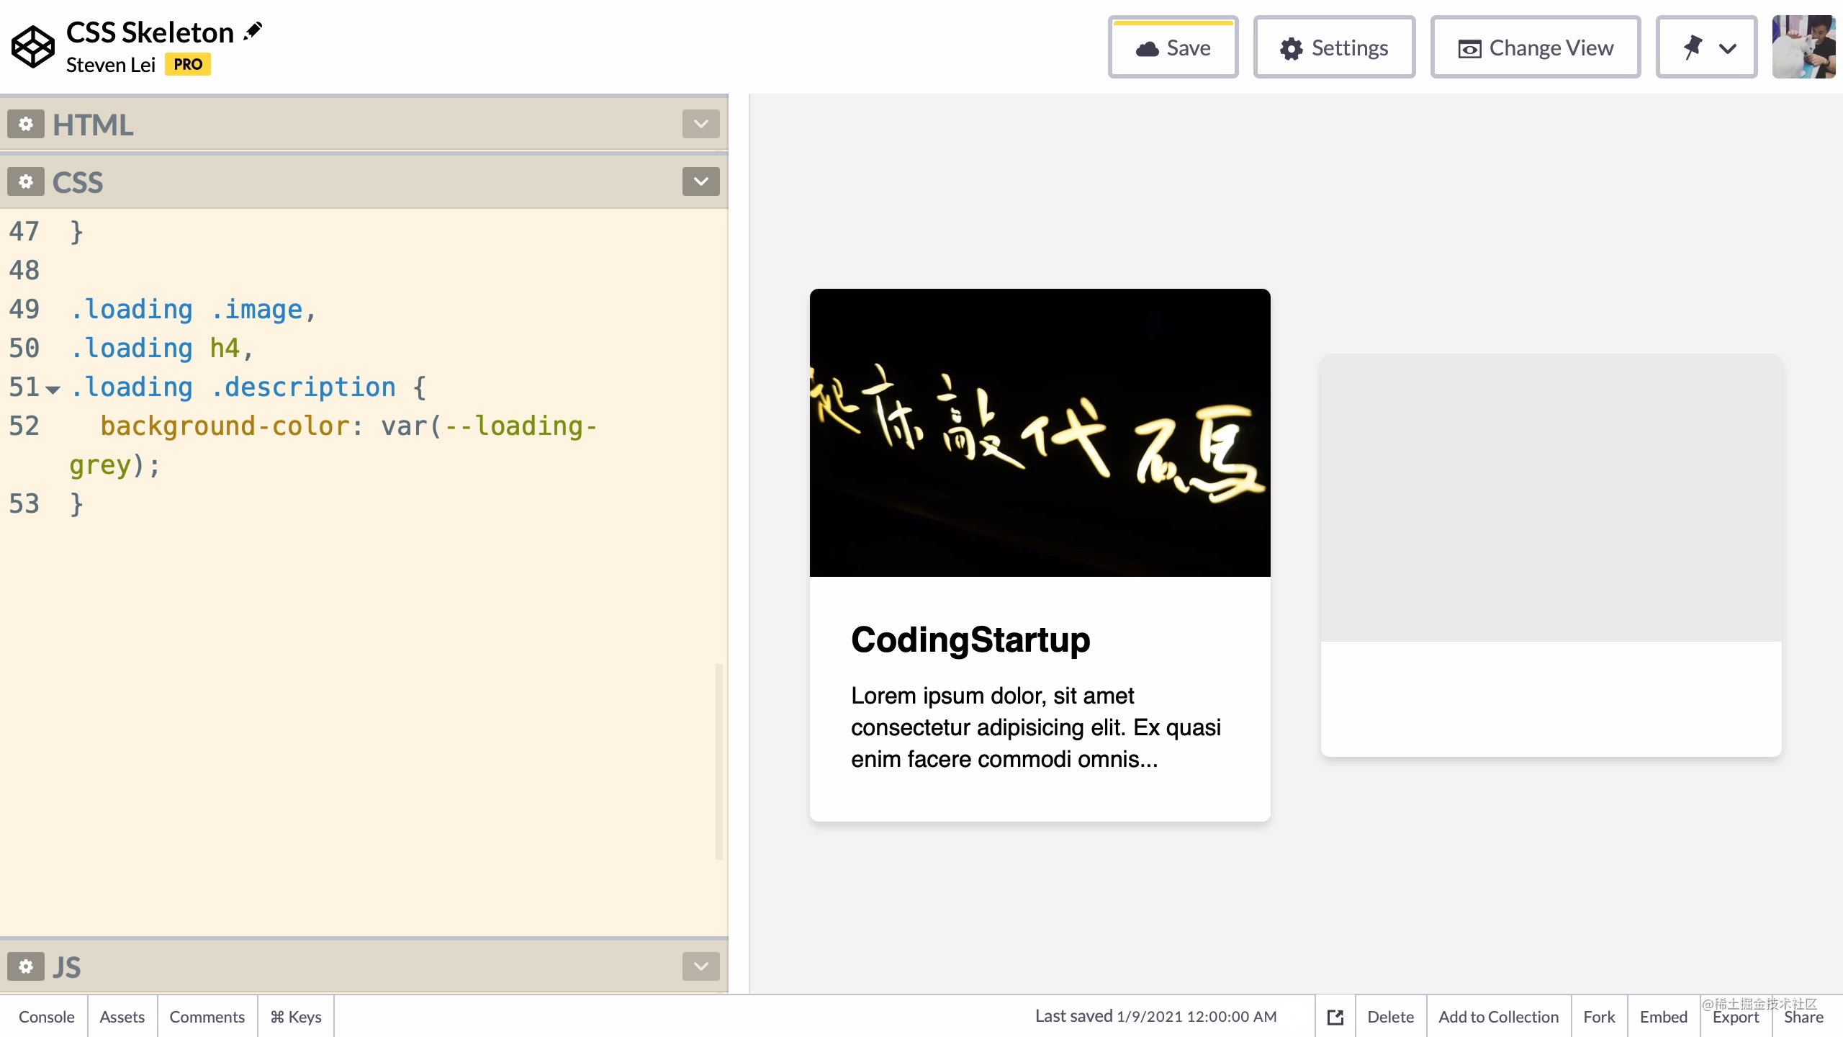Click the PRO badge

188,64
